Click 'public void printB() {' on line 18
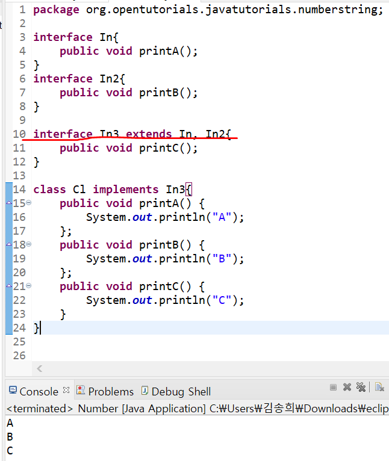This screenshot has height=461, width=389. coord(132,244)
